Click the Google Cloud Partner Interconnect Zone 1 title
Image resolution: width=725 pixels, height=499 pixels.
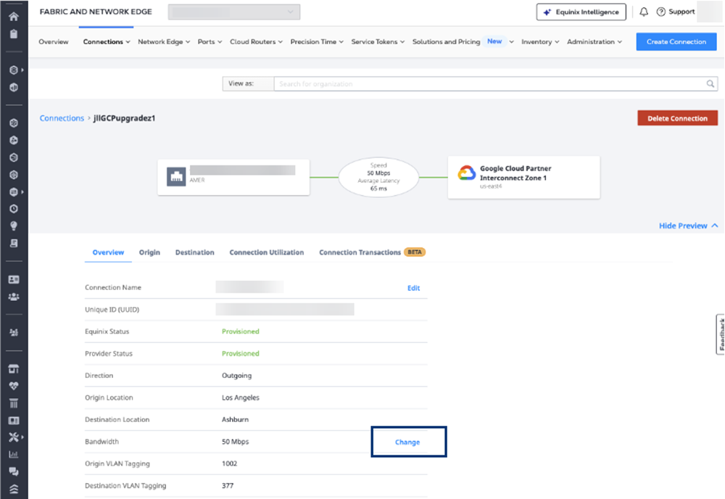pyautogui.click(x=515, y=173)
